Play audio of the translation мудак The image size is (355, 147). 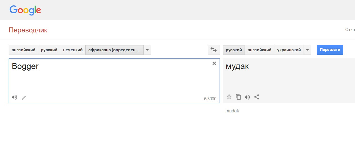[247, 97]
